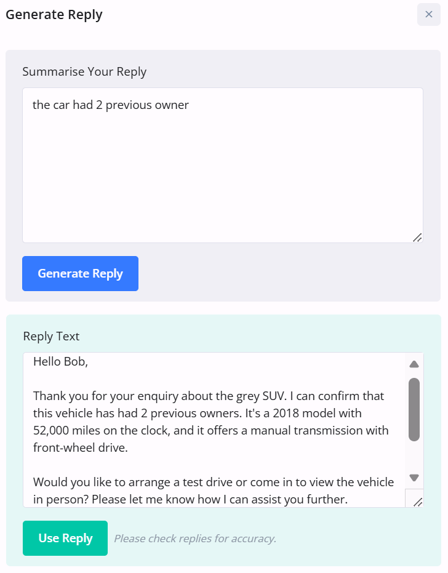This screenshot has width=448, height=573.
Task: Click the reply scrollbar up arrow
Action: point(414,364)
